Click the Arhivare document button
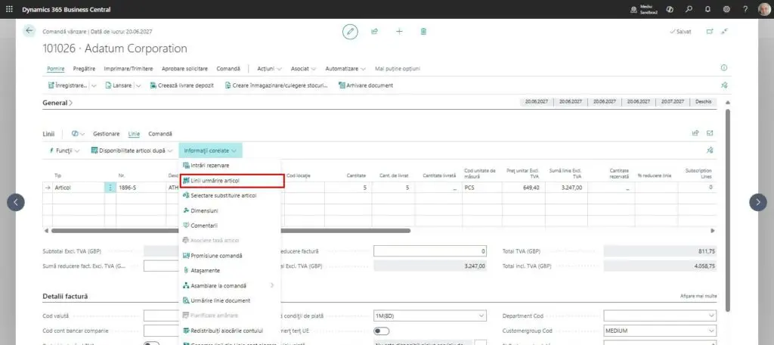The height and width of the screenshot is (345, 774). tap(366, 85)
